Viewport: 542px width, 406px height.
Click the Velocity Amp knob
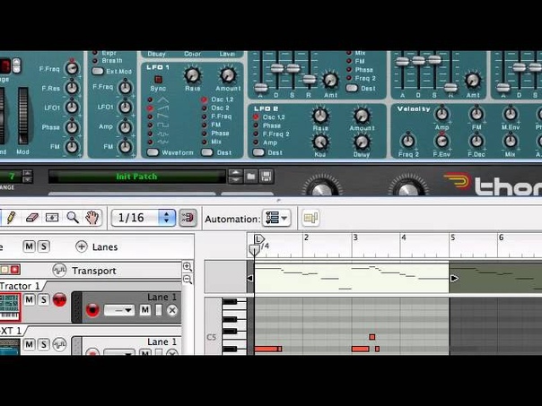coord(441,115)
